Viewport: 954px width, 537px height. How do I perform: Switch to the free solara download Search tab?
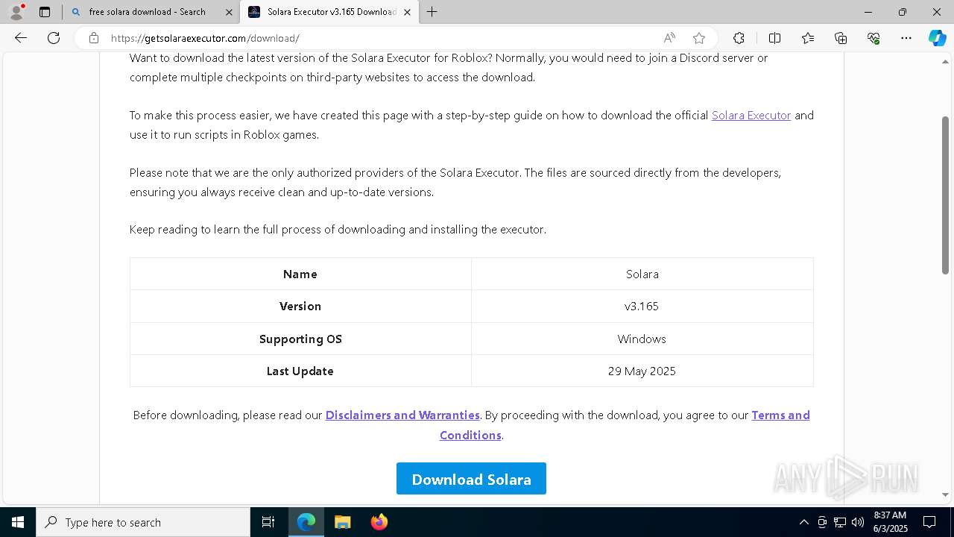coord(147,12)
